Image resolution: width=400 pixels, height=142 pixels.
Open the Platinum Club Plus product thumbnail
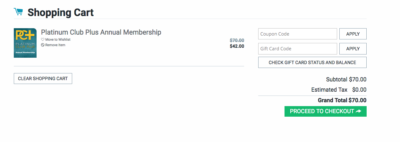[x=25, y=43]
